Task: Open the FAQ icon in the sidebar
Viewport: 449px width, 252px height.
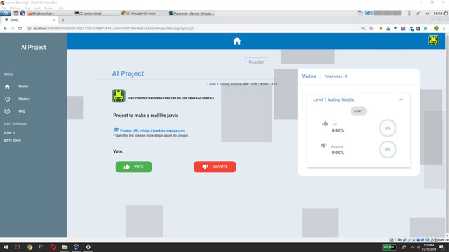Action: [7, 111]
